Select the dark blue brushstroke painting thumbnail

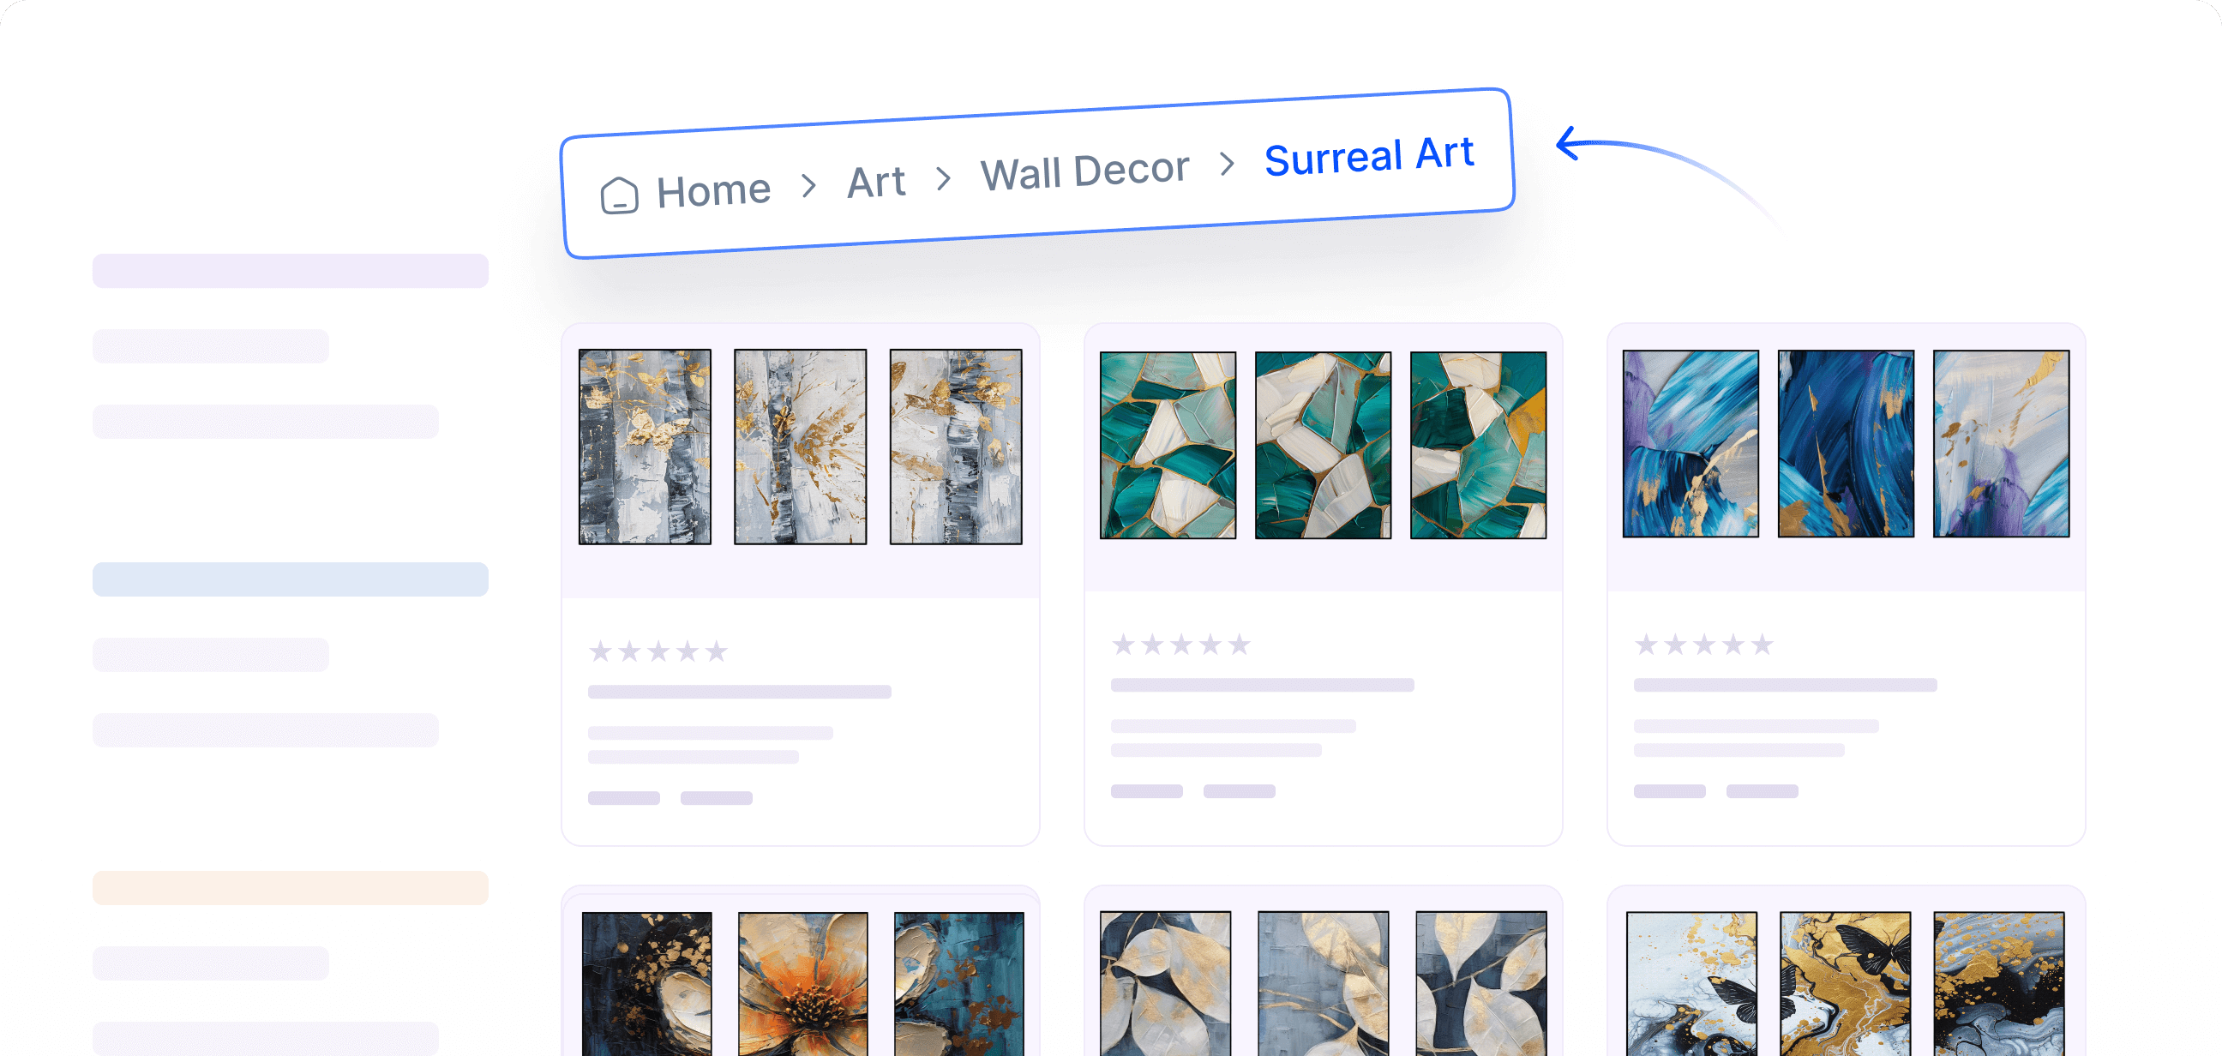coord(1845,443)
